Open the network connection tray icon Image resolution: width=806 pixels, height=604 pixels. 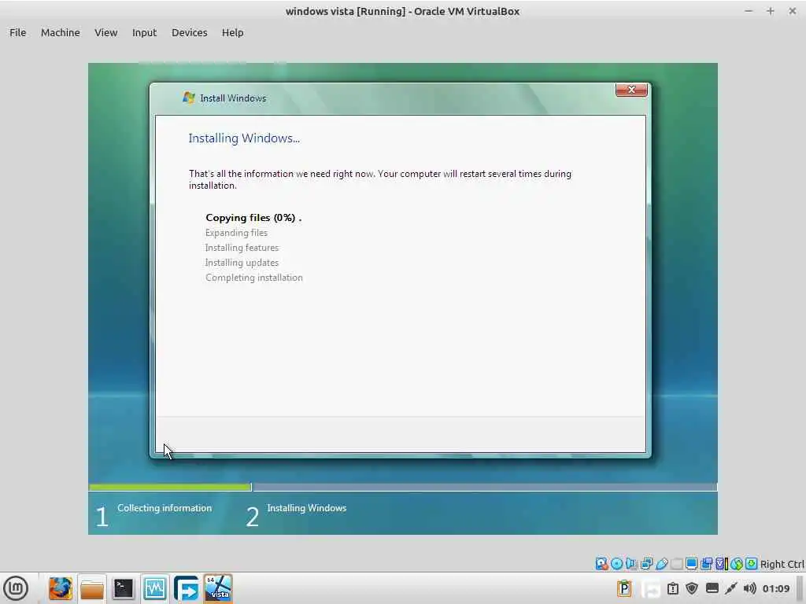click(731, 588)
